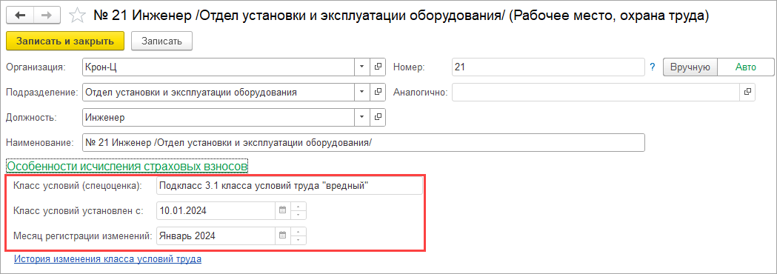Viewport: 777px width, 274px height.
Task: Expand the Должность dropdown list
Action: (361, 118)
